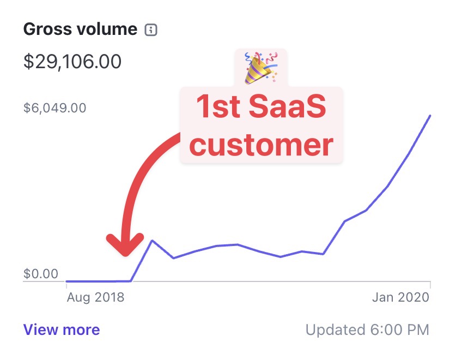Click the Gross volume heading
This screenshot has height=360, width=462.
click(x=80, y=29)
